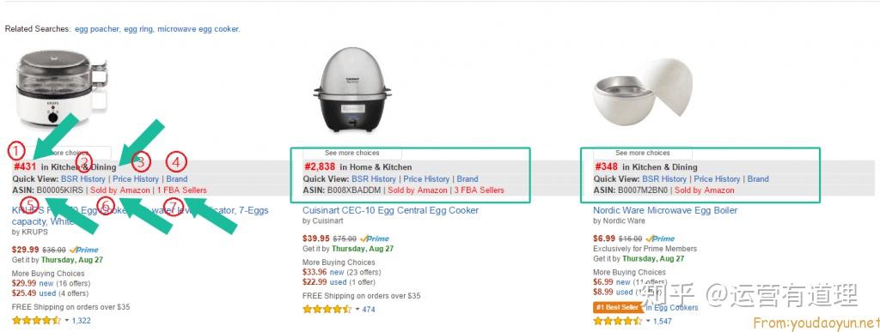Click the Cuisinart egg cooker product image
The image size is (880, 332).
352,89
